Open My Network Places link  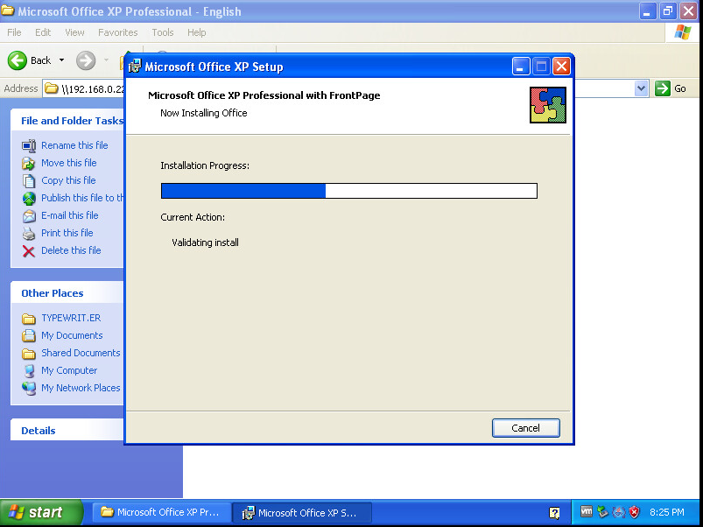point(81,388)
